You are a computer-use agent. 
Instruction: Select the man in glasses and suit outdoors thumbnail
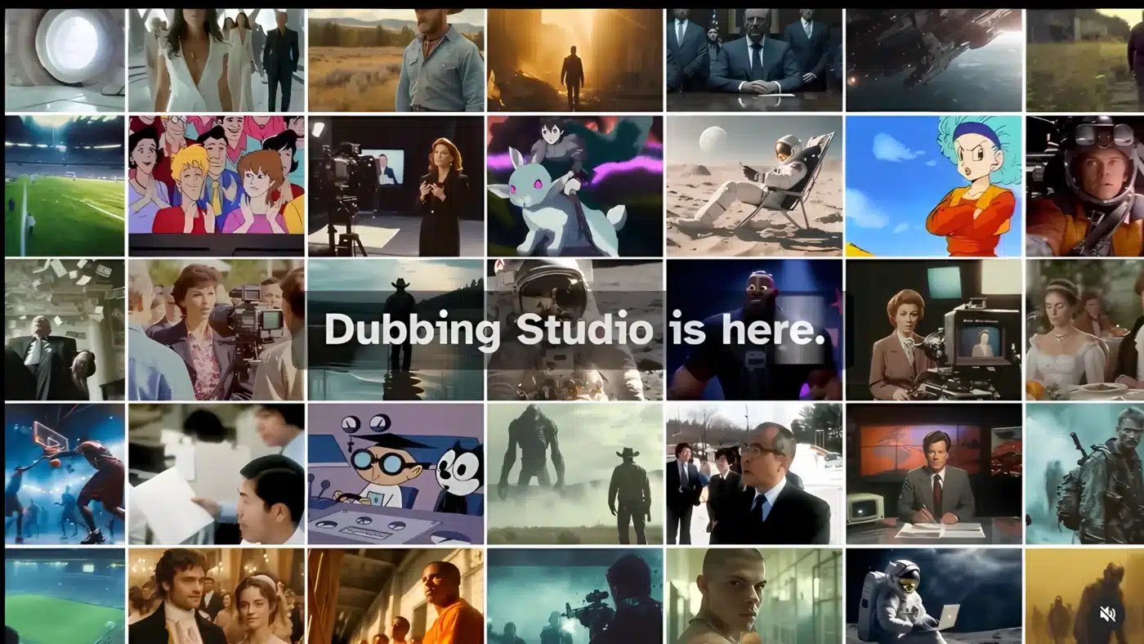point(754,474)
